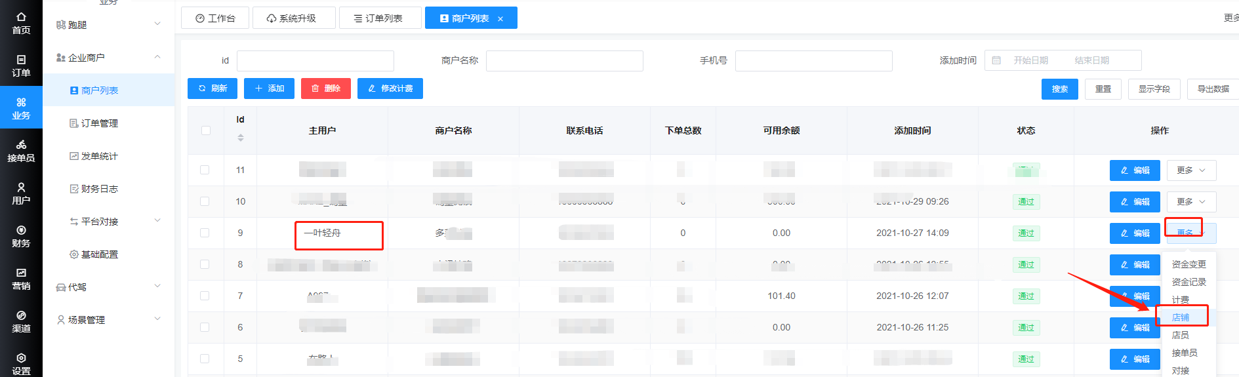1239x377 pixels.
Task: Switch to the 工作台 tab
Action: pos(215,18)
